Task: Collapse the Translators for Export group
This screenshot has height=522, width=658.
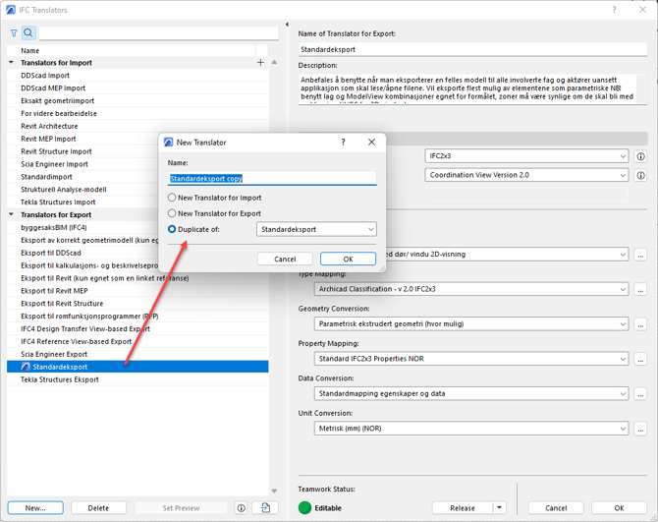Action: point(12,214)
